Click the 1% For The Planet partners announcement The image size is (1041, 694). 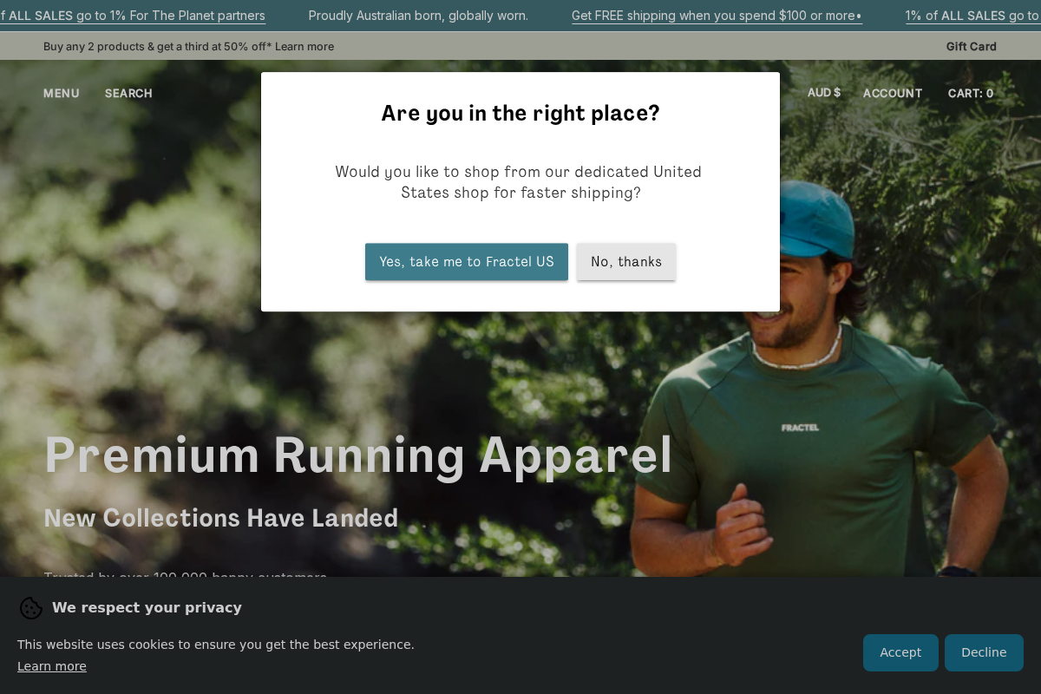click(133, 16)
